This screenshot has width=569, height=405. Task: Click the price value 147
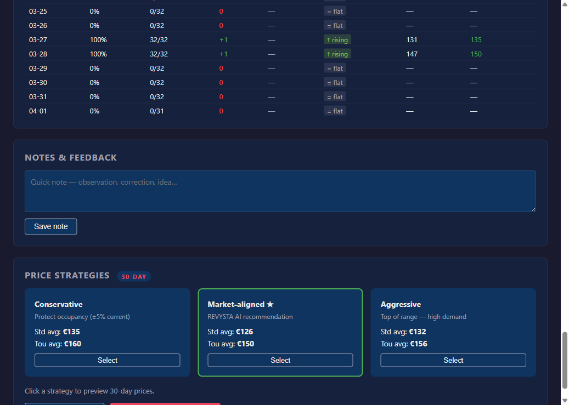click(412, 54)
